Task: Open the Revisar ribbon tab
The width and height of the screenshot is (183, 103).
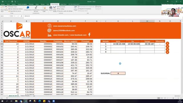Action: click(x=43, y=4)
